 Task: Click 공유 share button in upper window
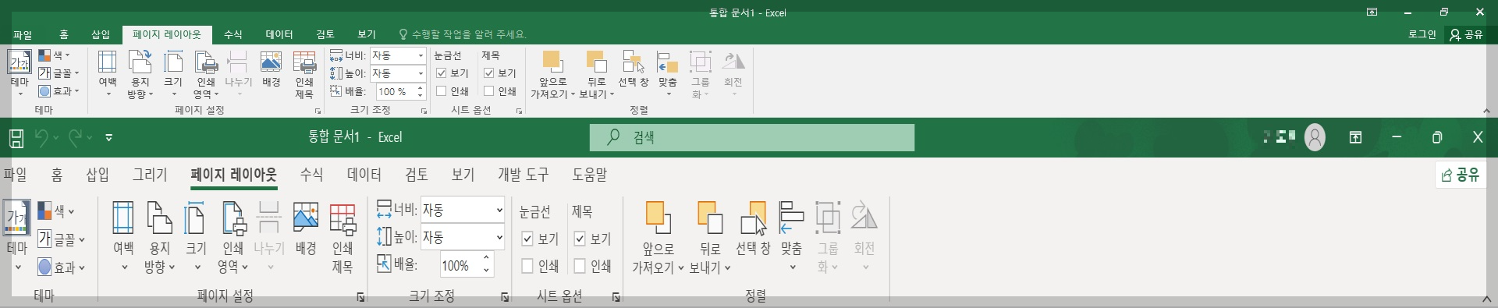point(1466,34)
